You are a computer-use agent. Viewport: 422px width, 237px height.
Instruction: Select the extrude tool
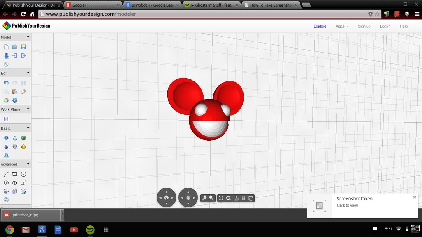[x=15, y=191]
